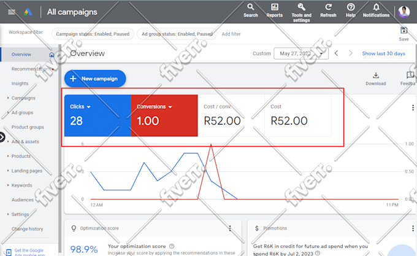The image size is (417, 256).
Task: Click the Google Ads logo
Action: (x=28, y=12)
